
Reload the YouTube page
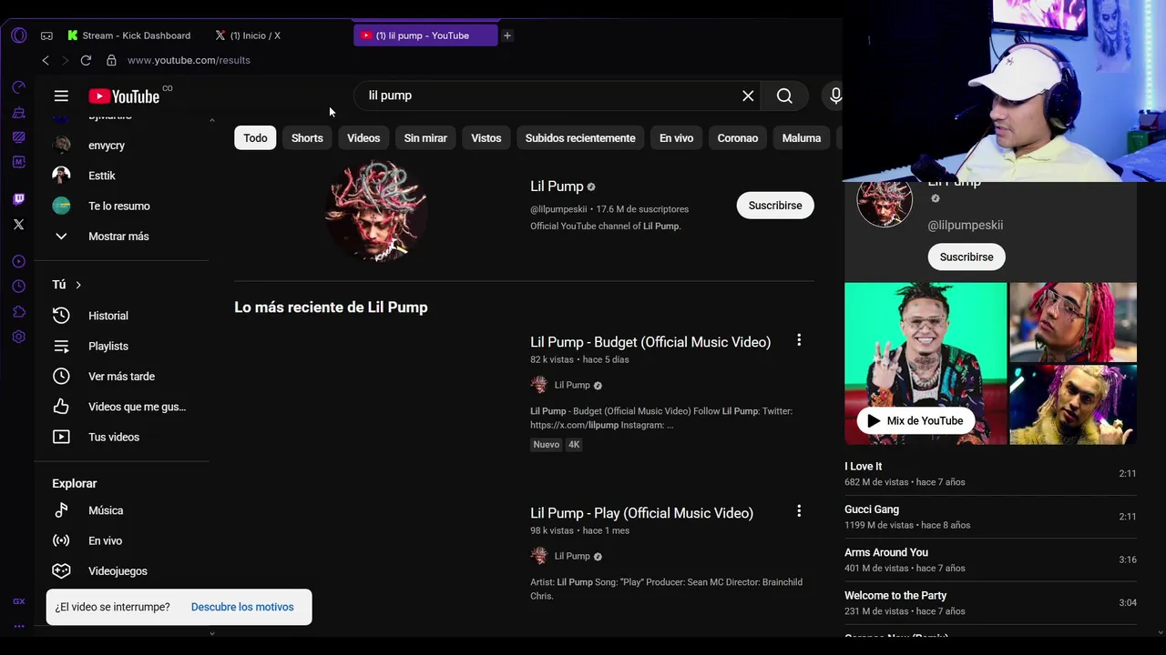(86, 60)
